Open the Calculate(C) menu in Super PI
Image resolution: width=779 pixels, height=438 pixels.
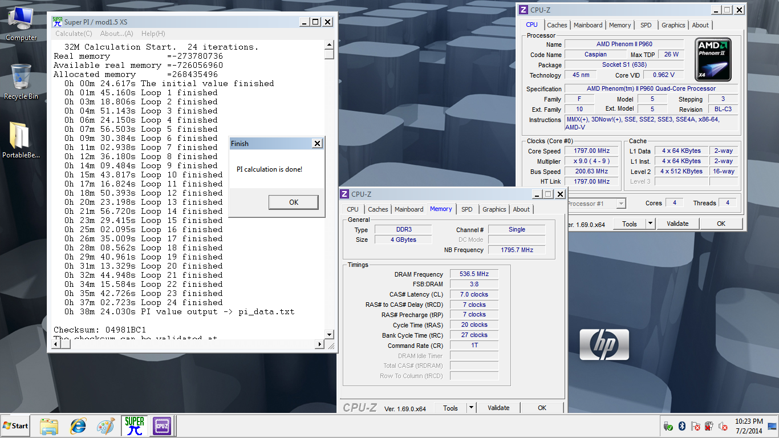pos(74,34)
